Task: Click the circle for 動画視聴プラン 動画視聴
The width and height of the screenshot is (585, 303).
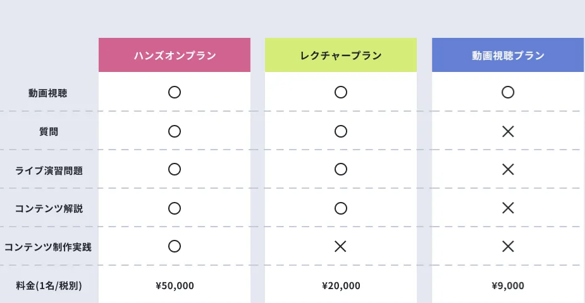Action: pyautogui.click(x=507, y=92)
